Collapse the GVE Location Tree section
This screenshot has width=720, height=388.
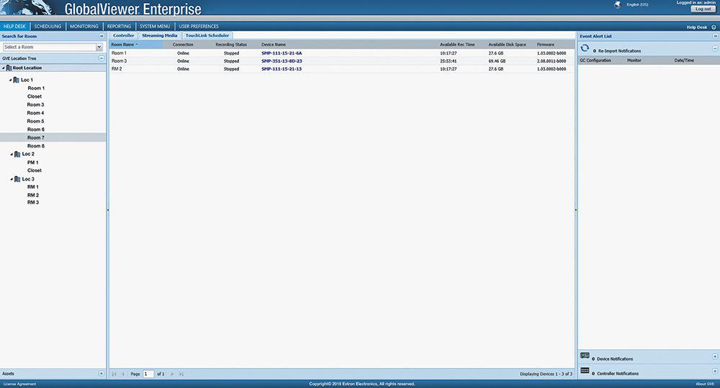[x=102, y=58]
